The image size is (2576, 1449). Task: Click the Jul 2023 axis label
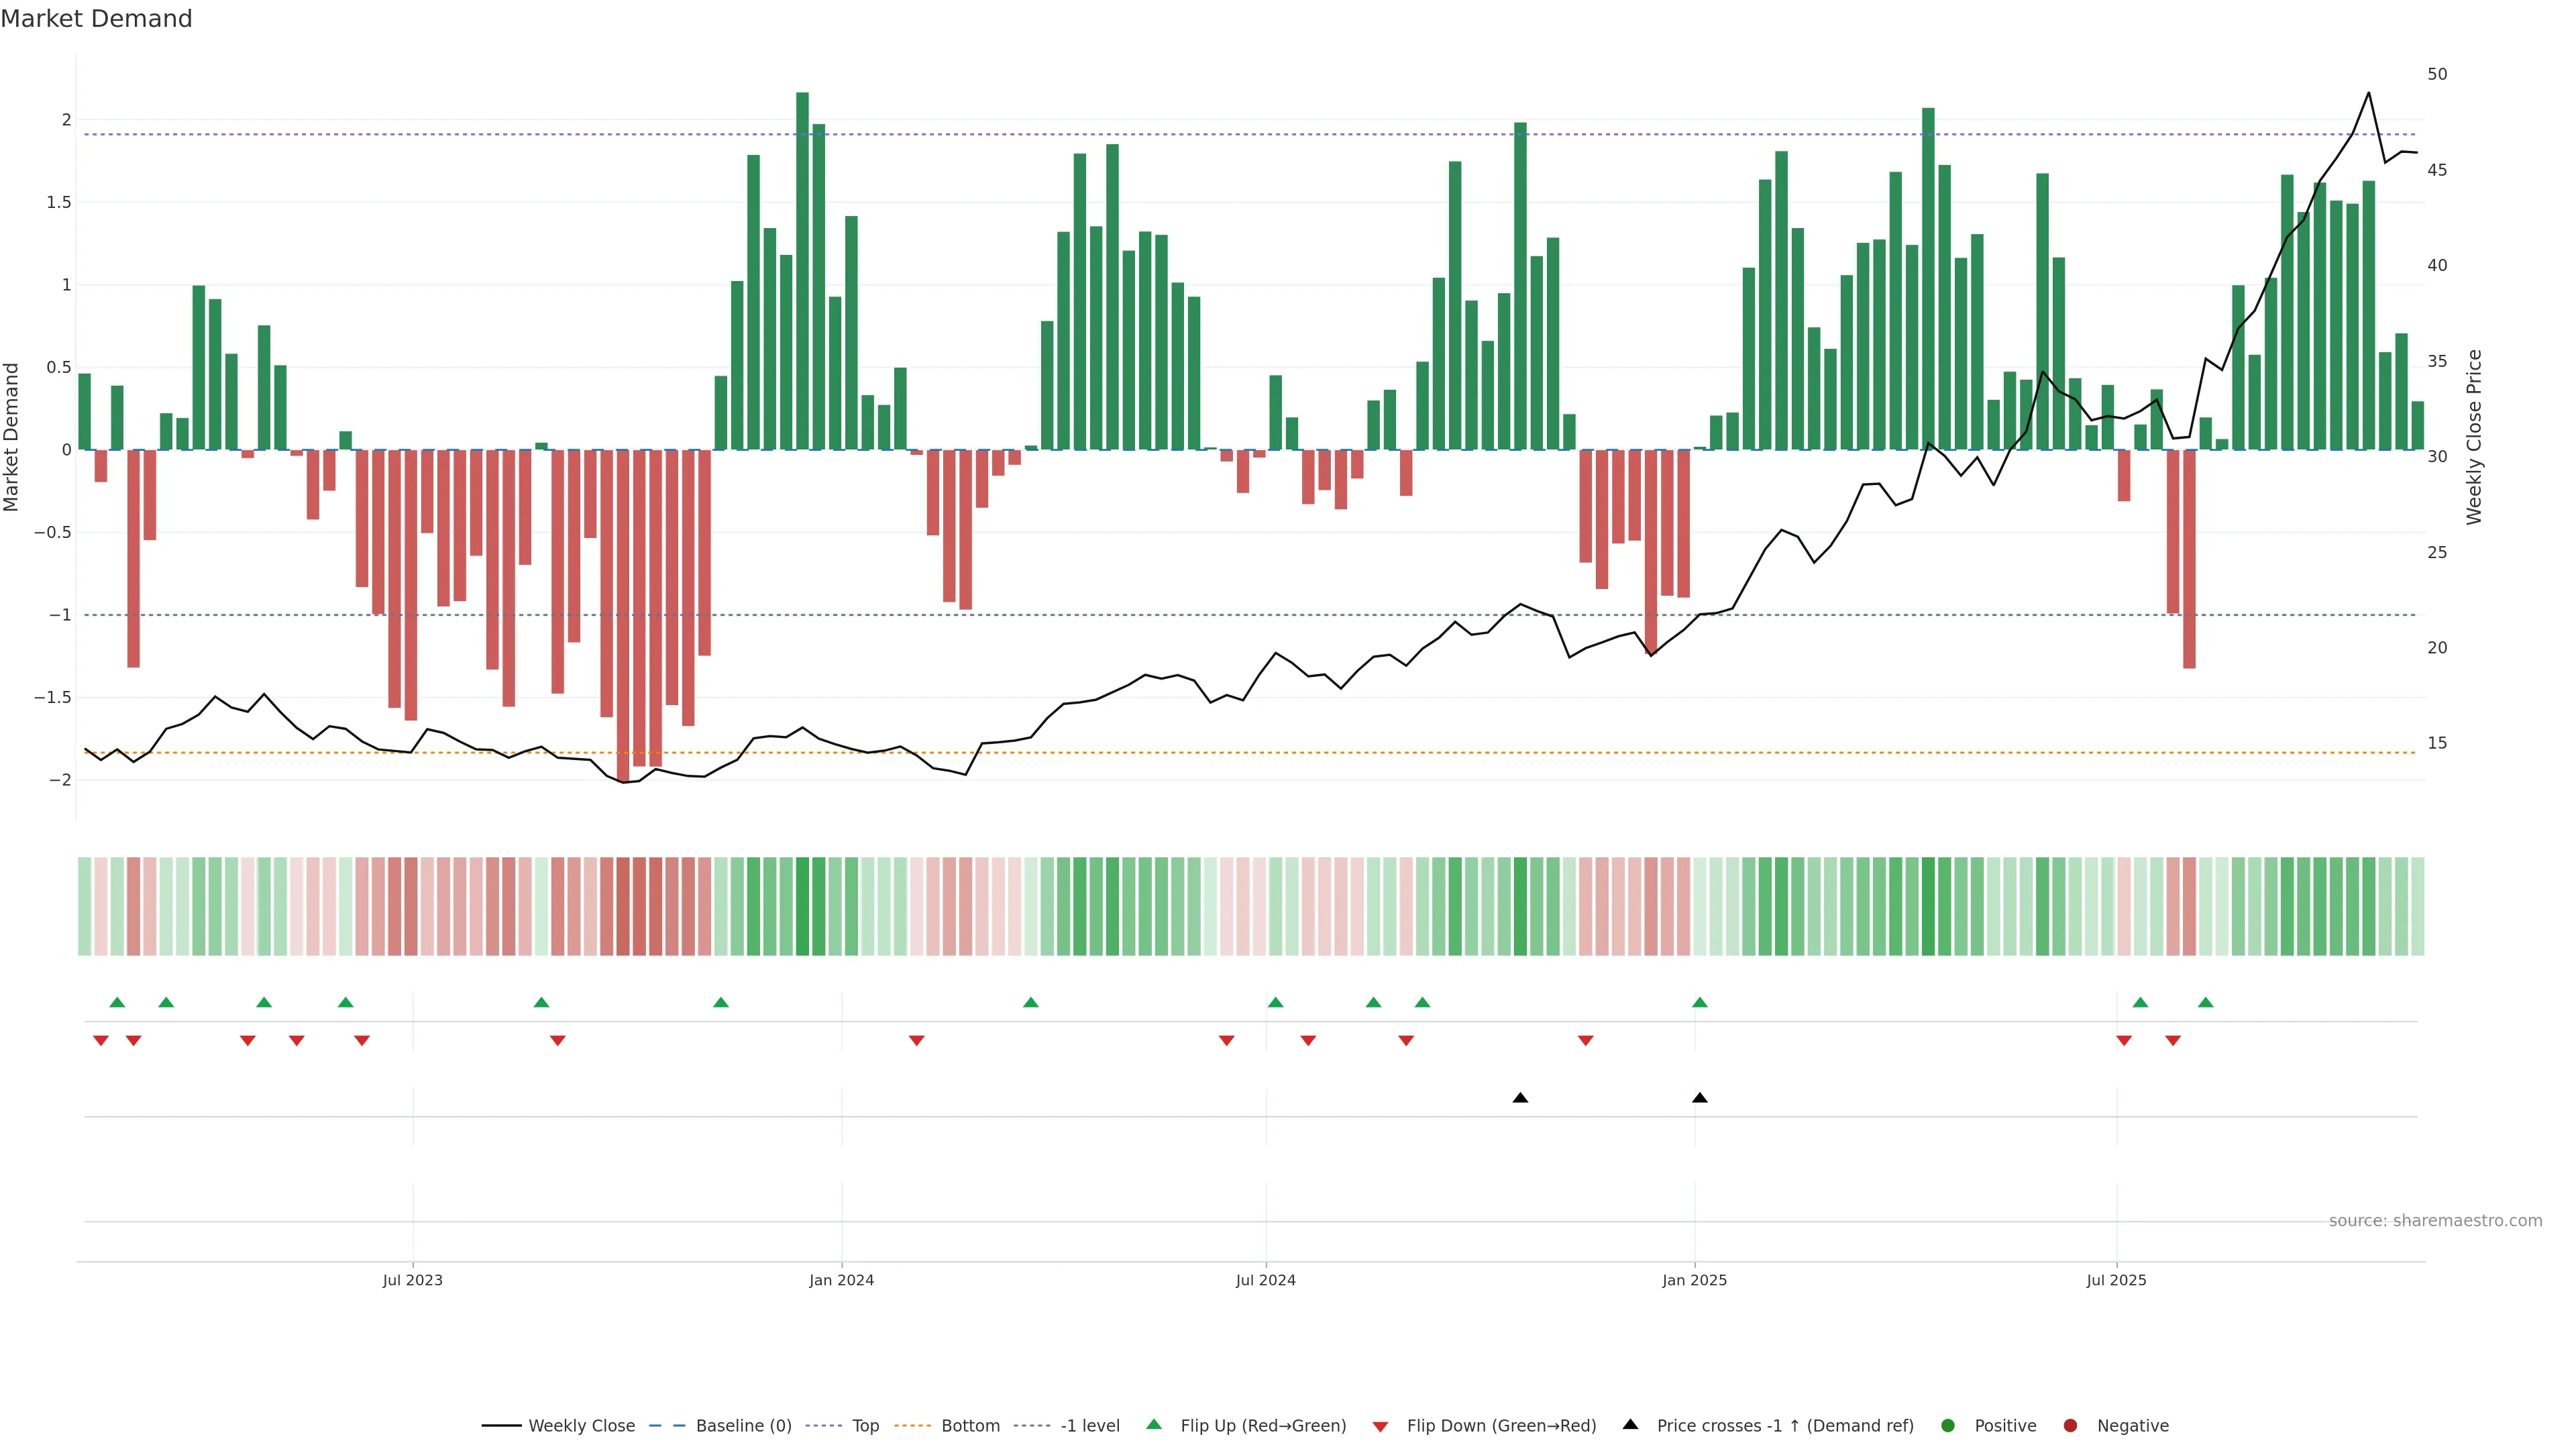pyautogui.click(x=412, y=1280)
